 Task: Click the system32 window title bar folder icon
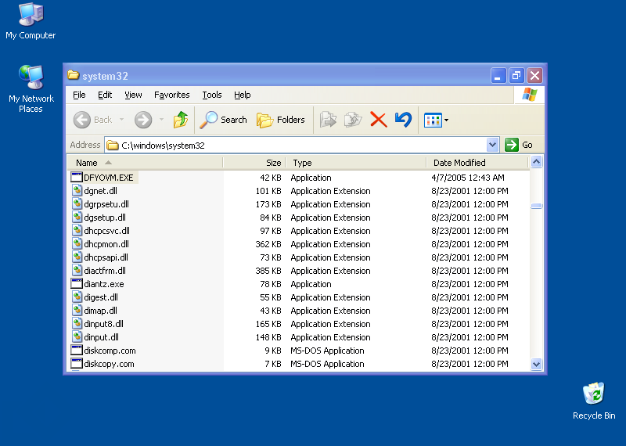[x=73, y=75]
